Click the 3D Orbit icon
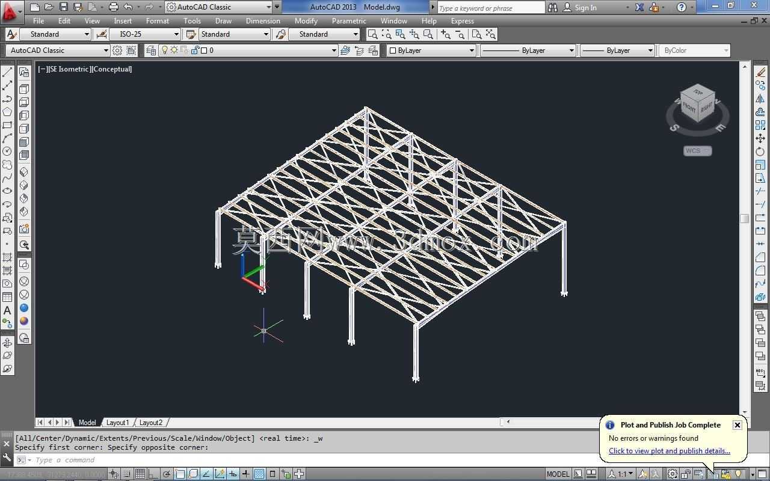Screen dimensions: 770x481 (7, 343)
